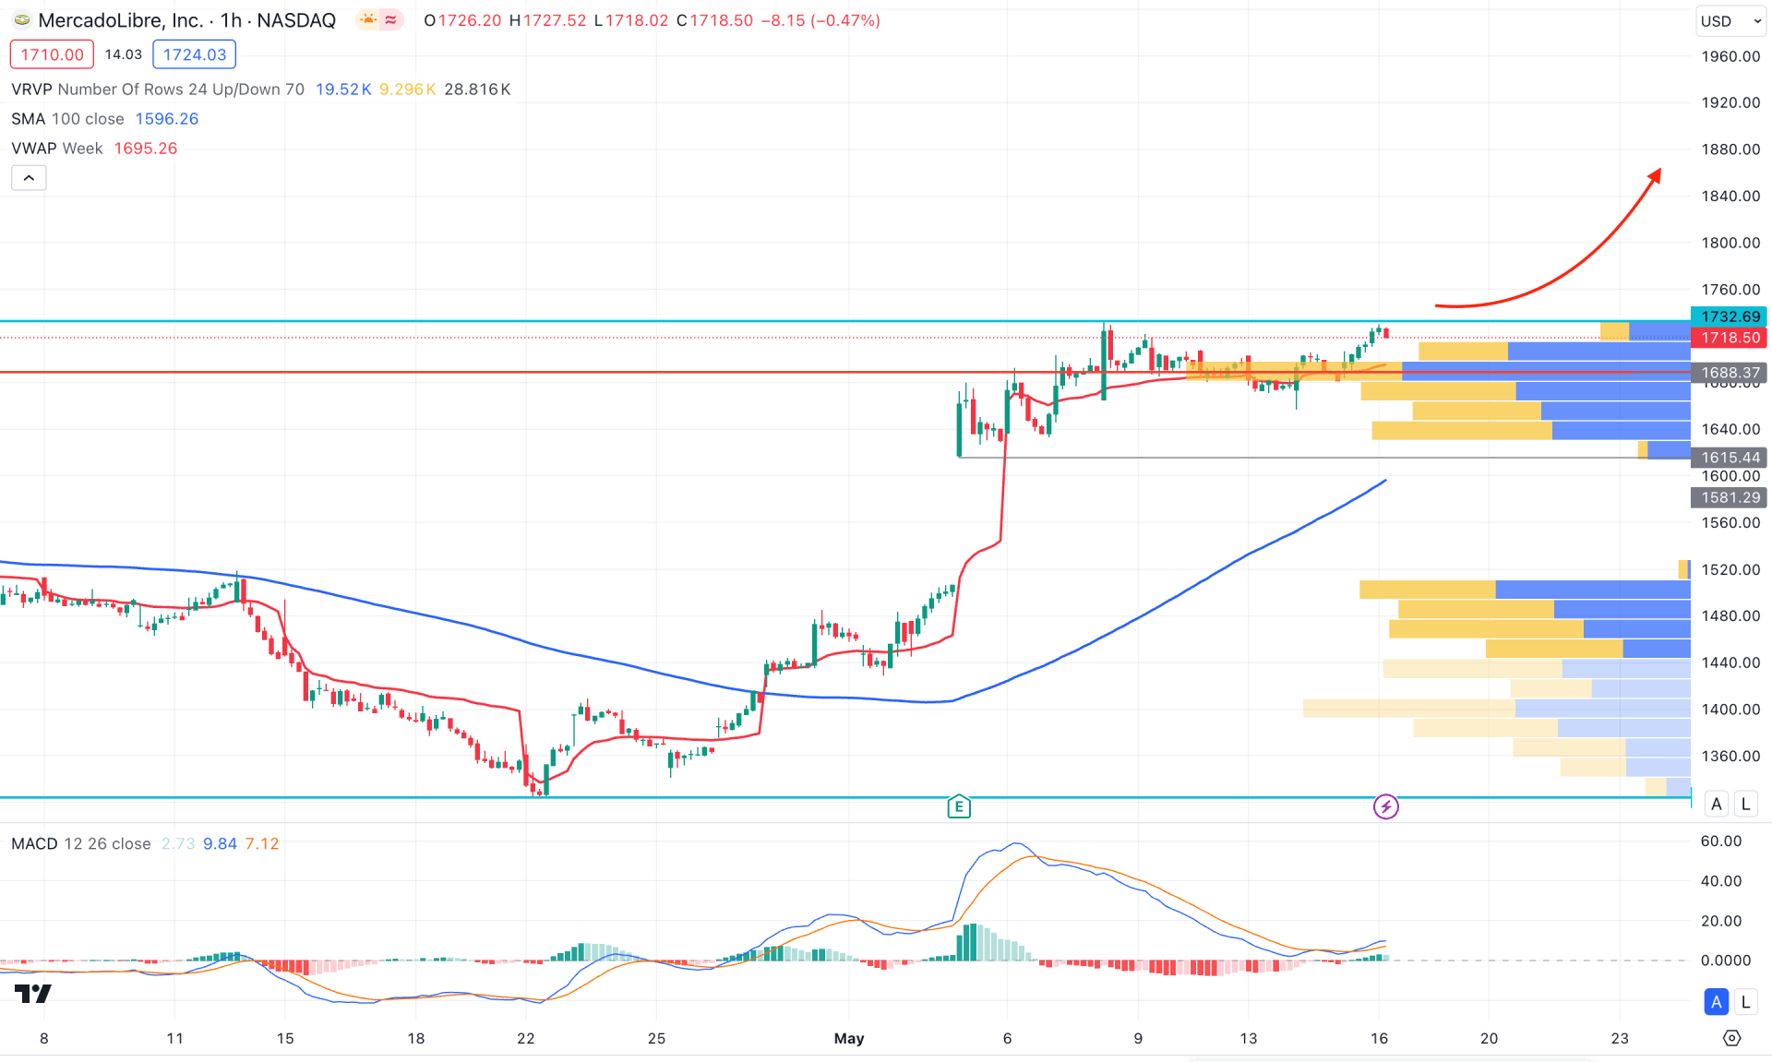Image resolution: width=1772 pixels, height=1062 pixels.
Task: Click the high value H1727.52
Action: point(547,20)
